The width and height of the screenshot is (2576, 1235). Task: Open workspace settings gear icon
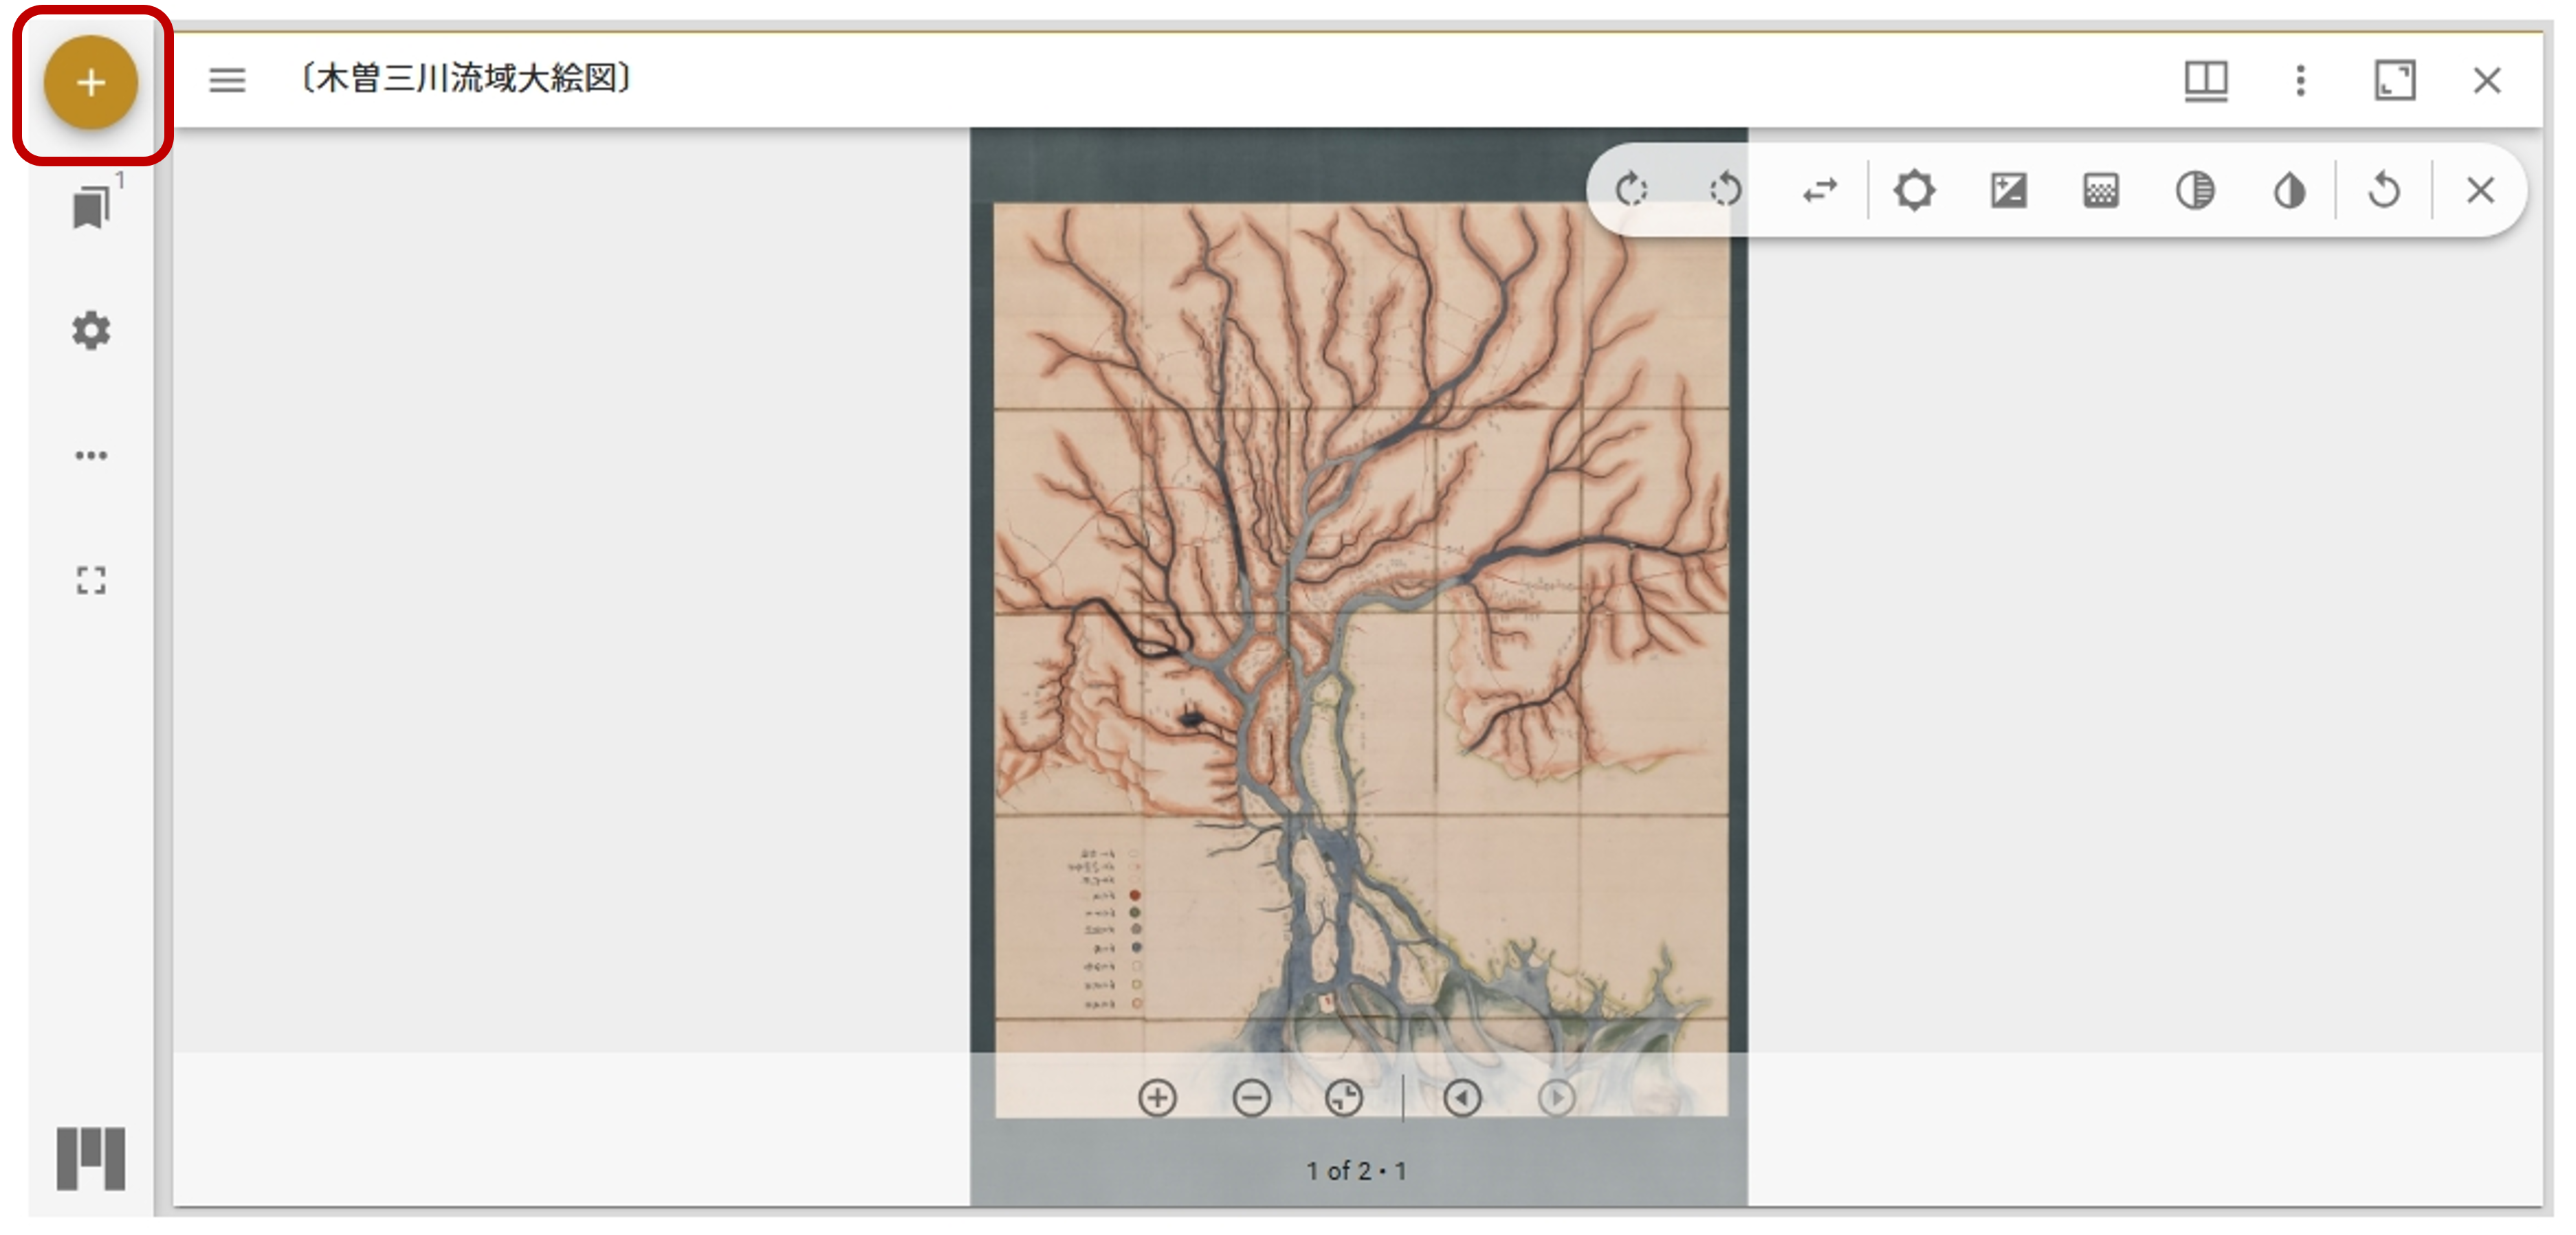(x=91, y=331)
